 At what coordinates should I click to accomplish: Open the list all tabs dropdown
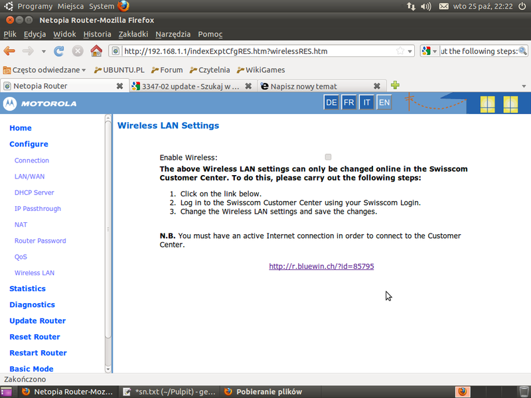(524, 86)
